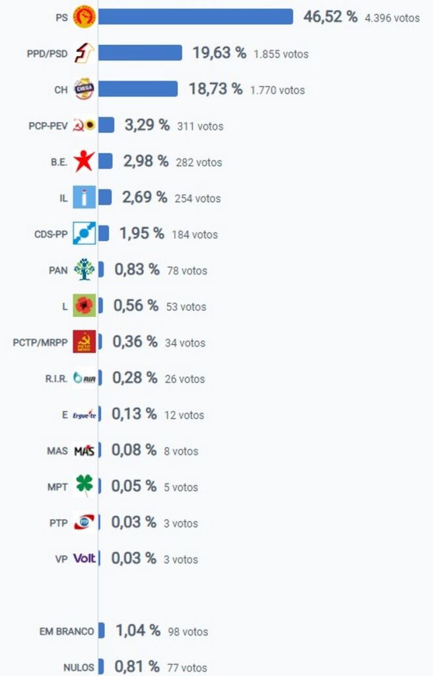The height and width of the screenshot is (676, 433).
Task: Click the PAN tree logo
Action: pos(84,269)
